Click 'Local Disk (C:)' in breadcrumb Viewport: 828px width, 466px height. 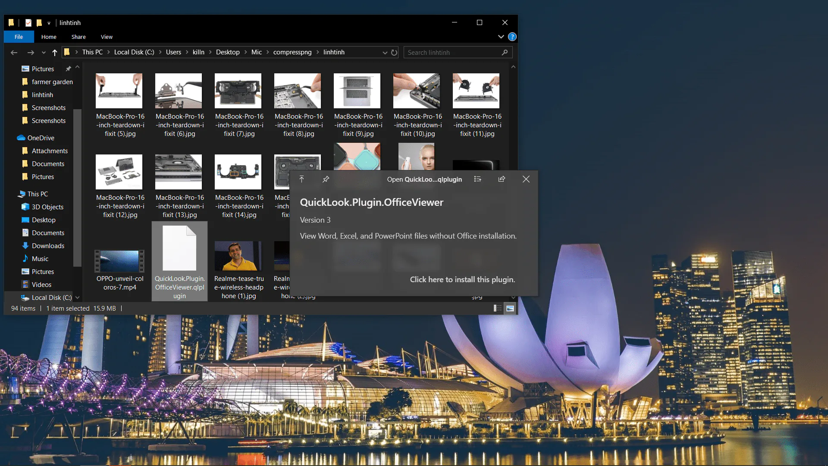(134, 52)
